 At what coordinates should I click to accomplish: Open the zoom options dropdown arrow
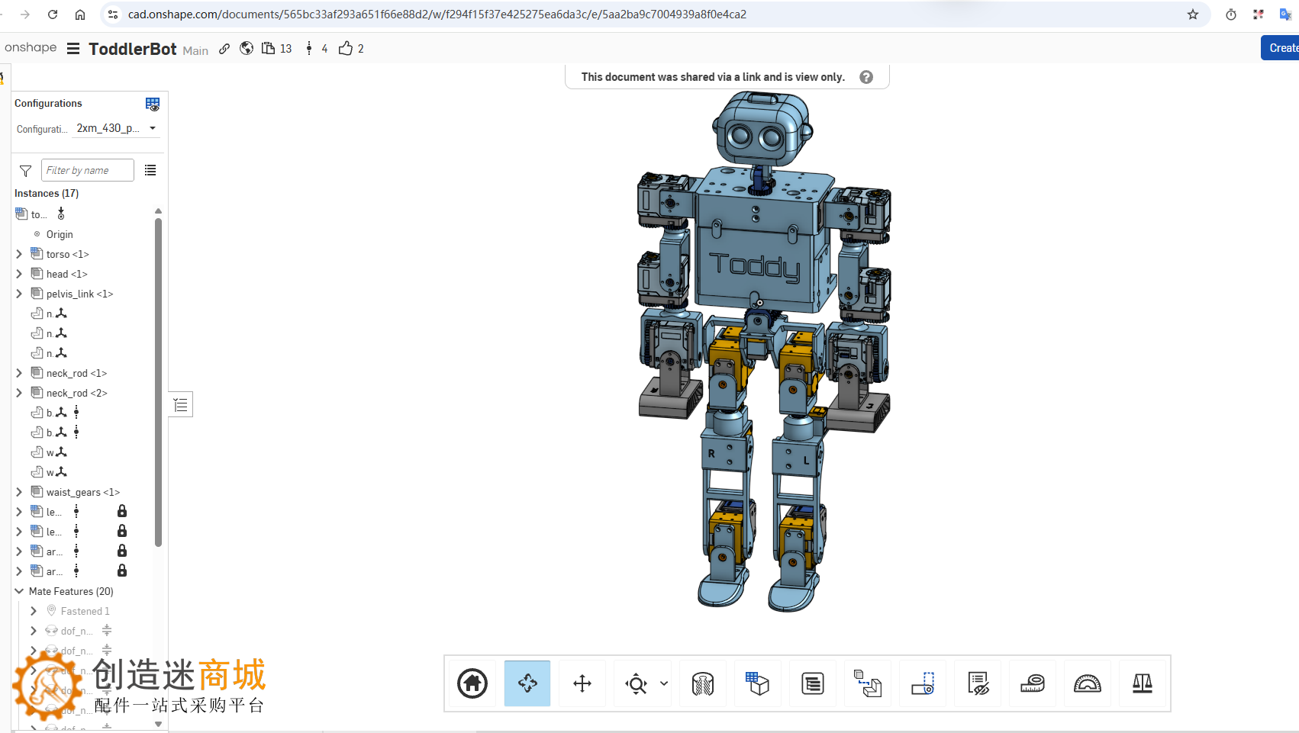664,683
